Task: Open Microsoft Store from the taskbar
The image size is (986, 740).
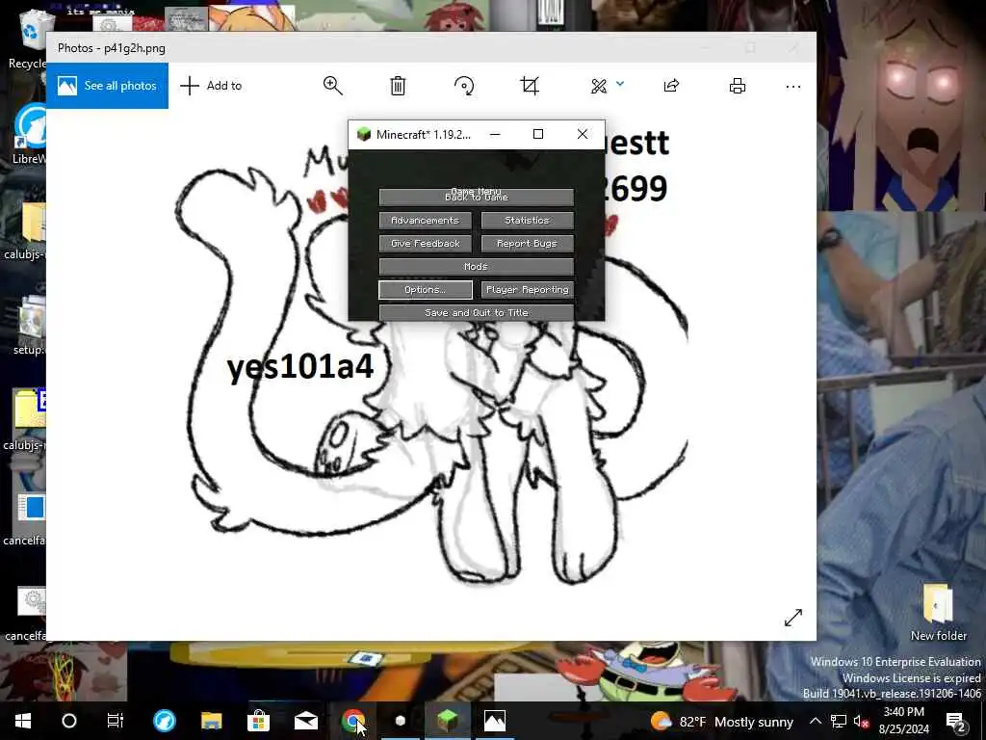Action: point(258,721)
